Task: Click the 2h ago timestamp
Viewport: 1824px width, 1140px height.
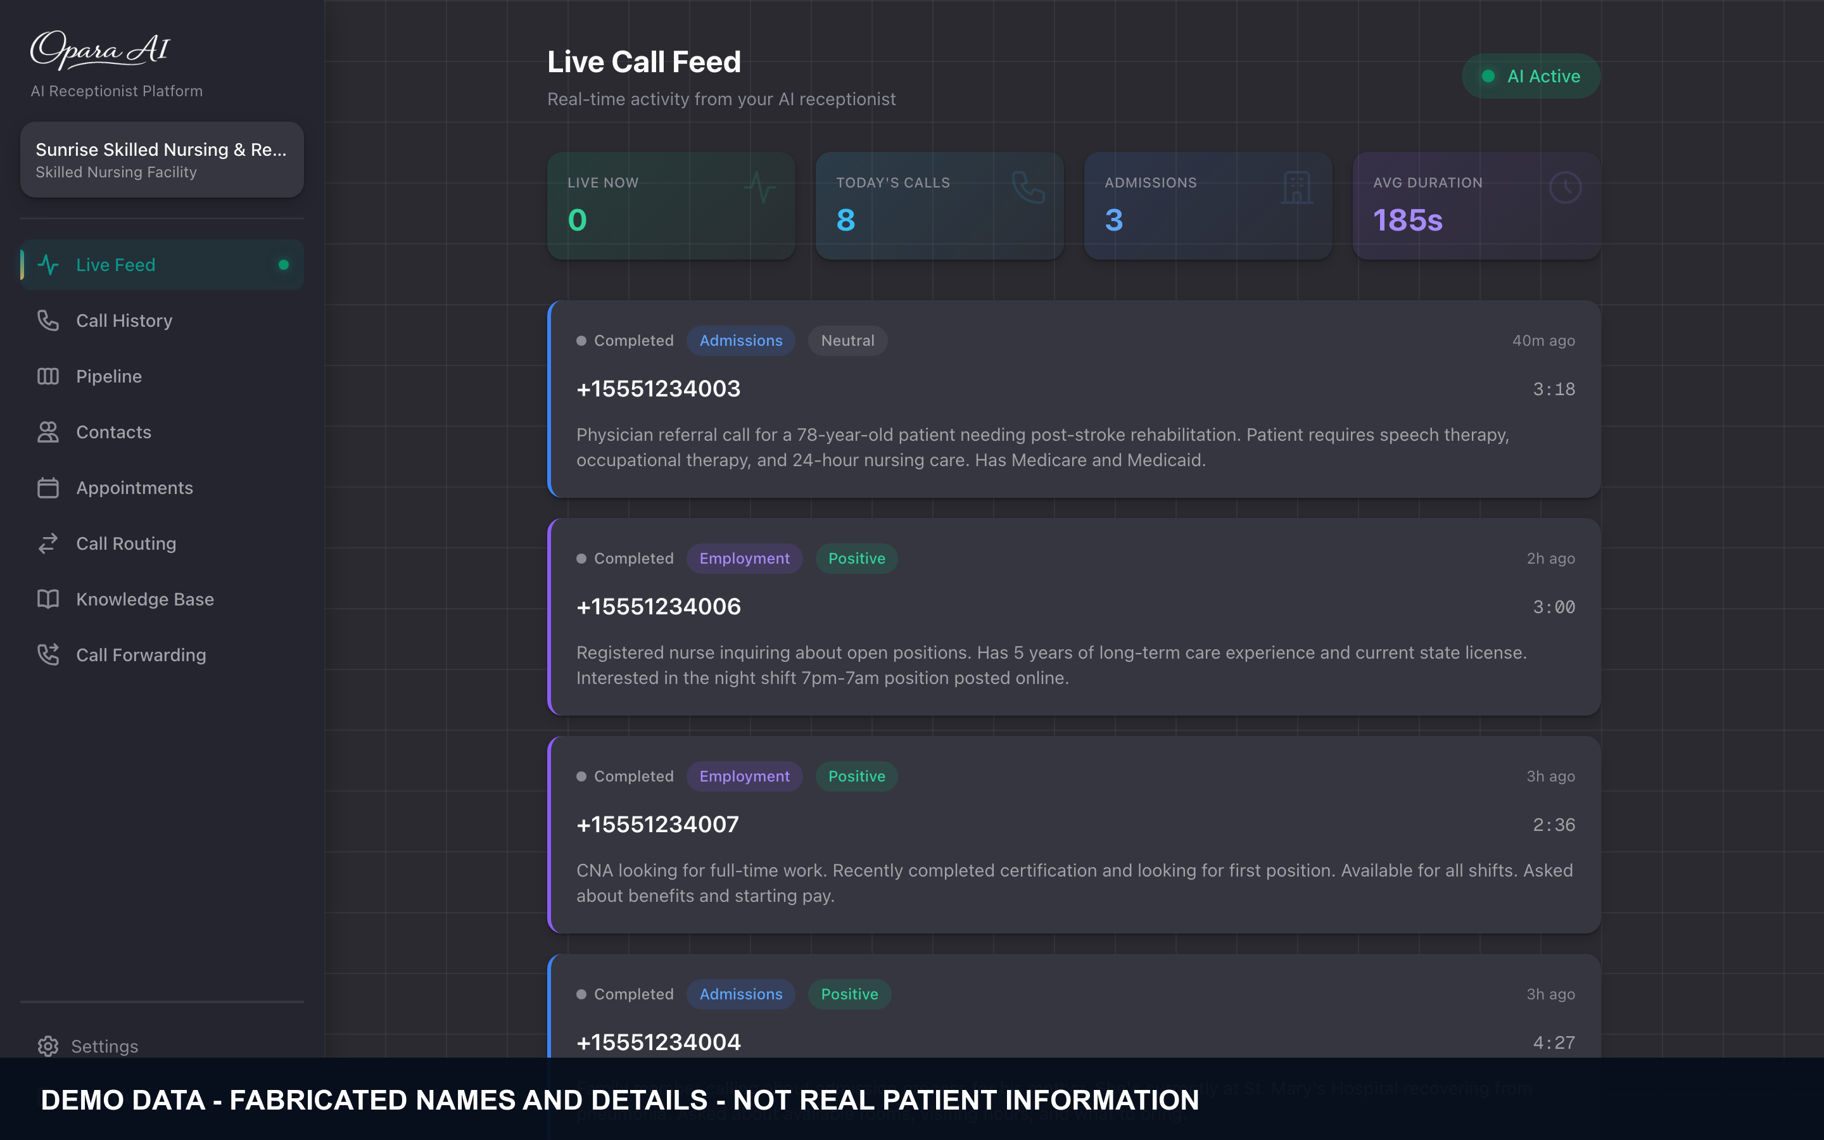Action: click(x=1550, y=559)
